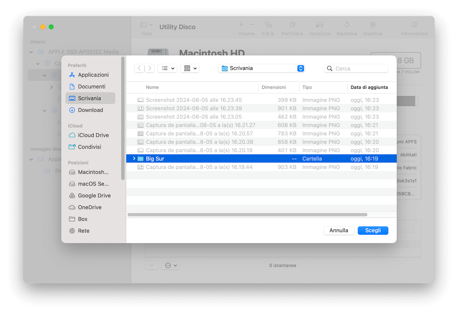Open OneDrive location

click(90, 207)
